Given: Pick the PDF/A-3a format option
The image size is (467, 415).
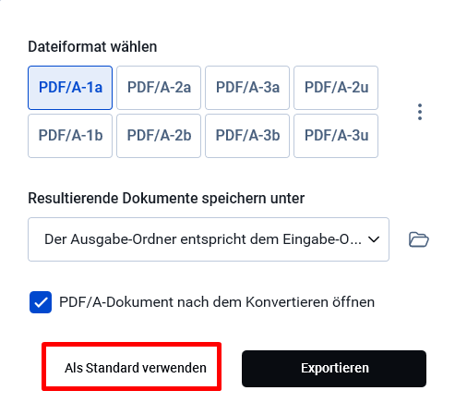Looking at the screenshot, I should point(247,88).
